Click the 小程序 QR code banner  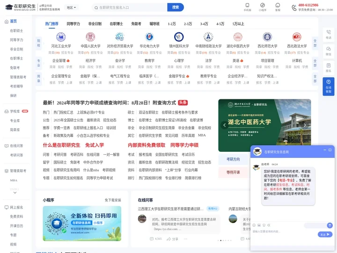pos(82,223)
